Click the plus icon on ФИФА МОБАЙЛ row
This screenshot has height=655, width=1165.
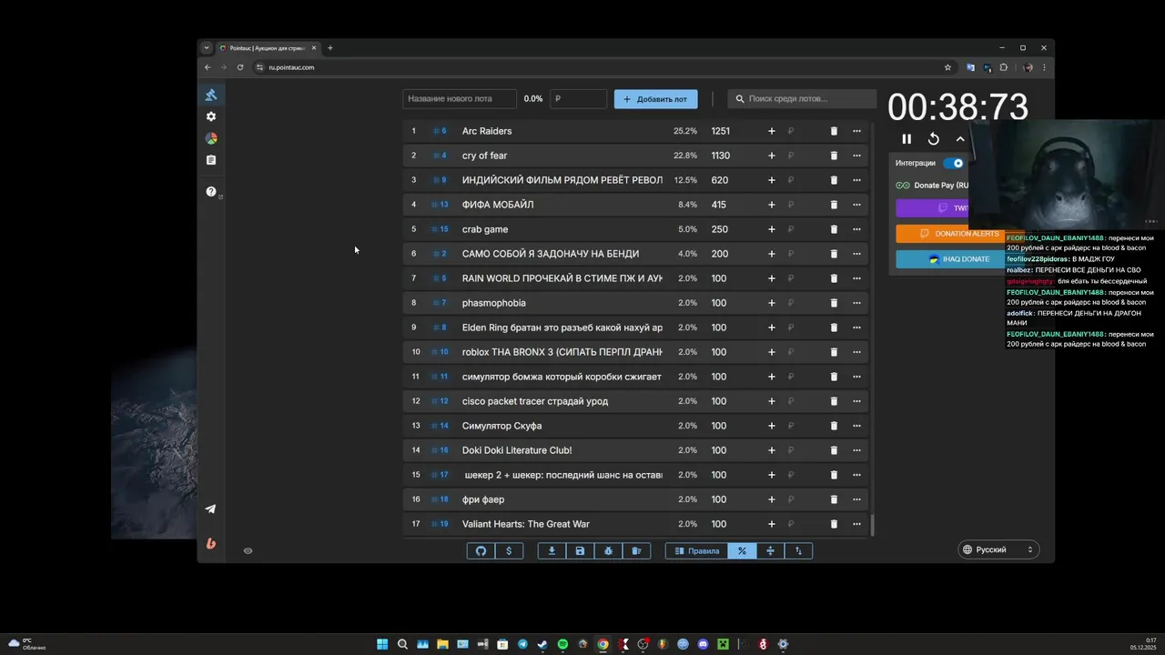pyautogui.click(x=772, y=205)
